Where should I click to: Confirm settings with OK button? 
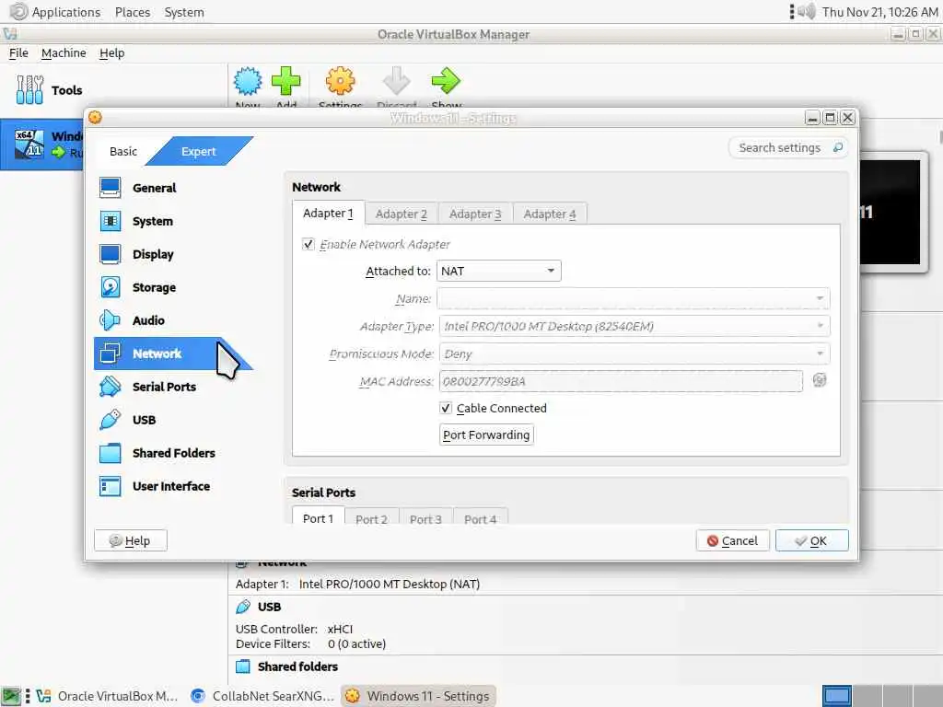[x=812, y=540]
